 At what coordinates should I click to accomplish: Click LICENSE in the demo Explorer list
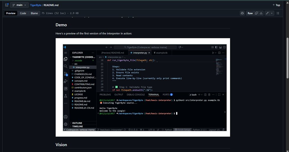(83, 94)
